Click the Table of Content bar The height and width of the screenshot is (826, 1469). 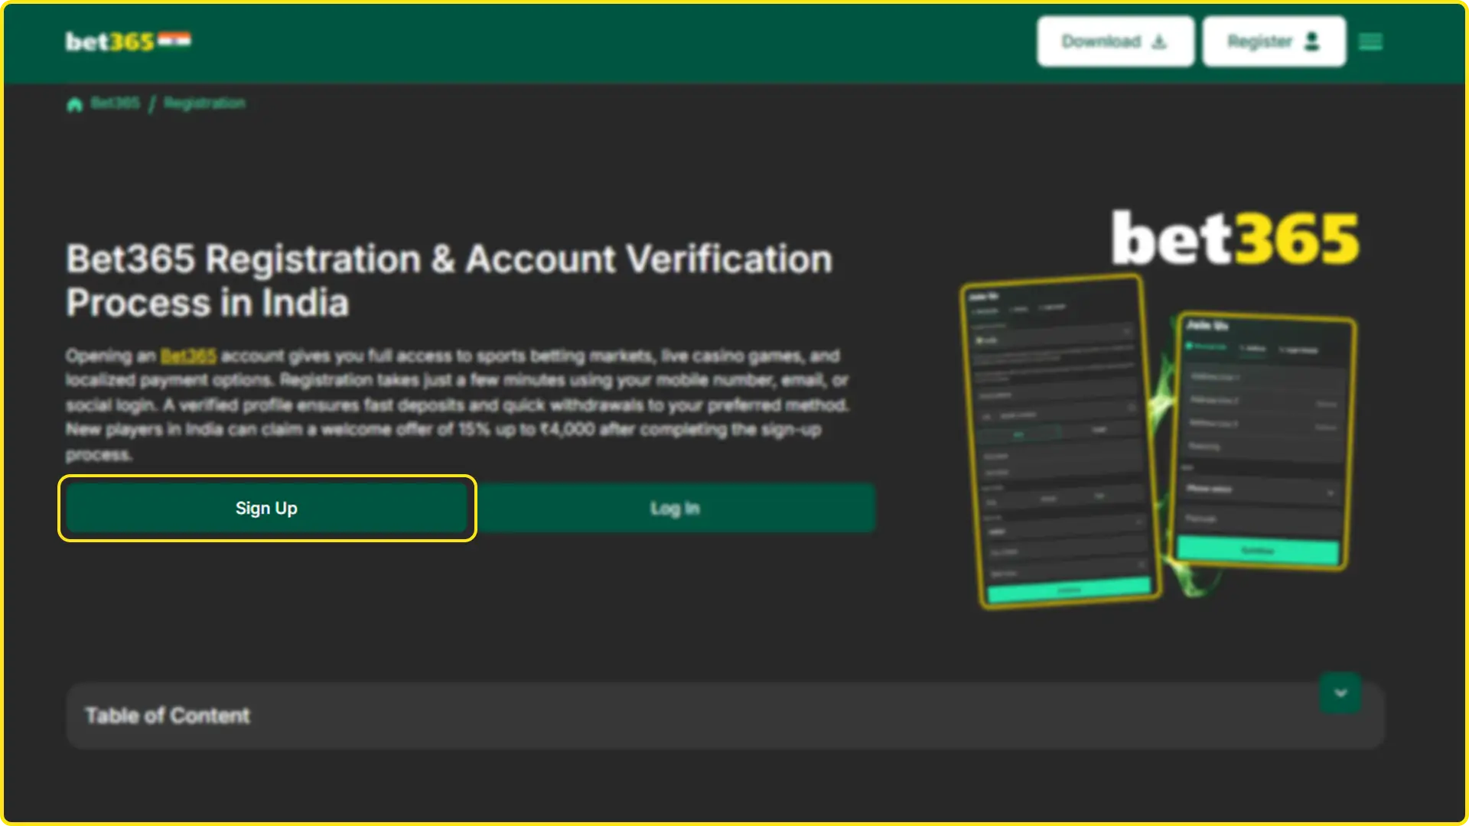pos(725,715)
